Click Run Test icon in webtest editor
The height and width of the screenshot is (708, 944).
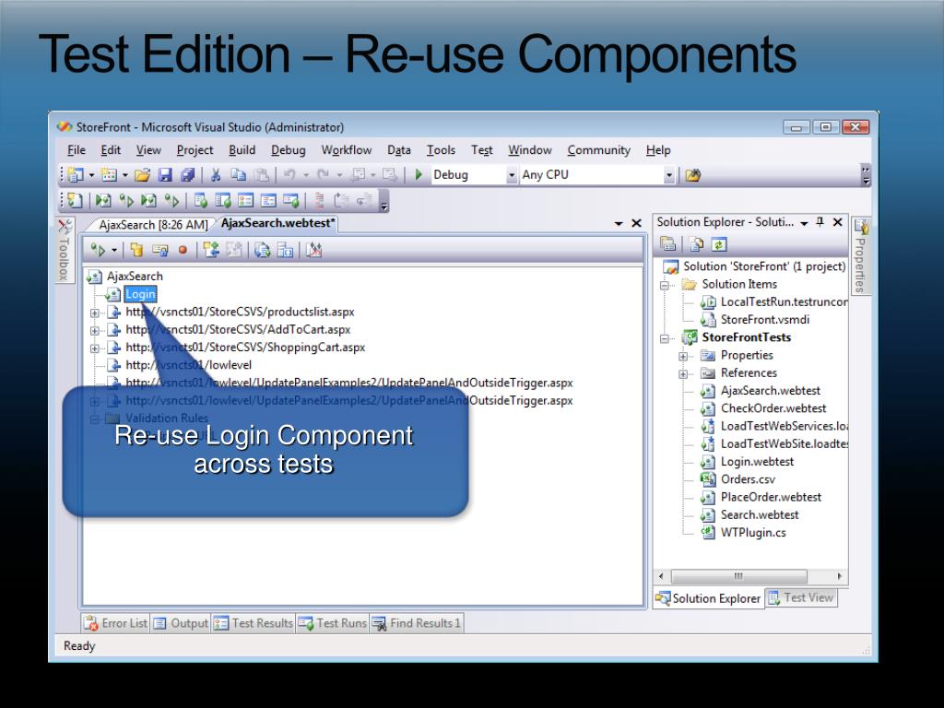(98, 249)
